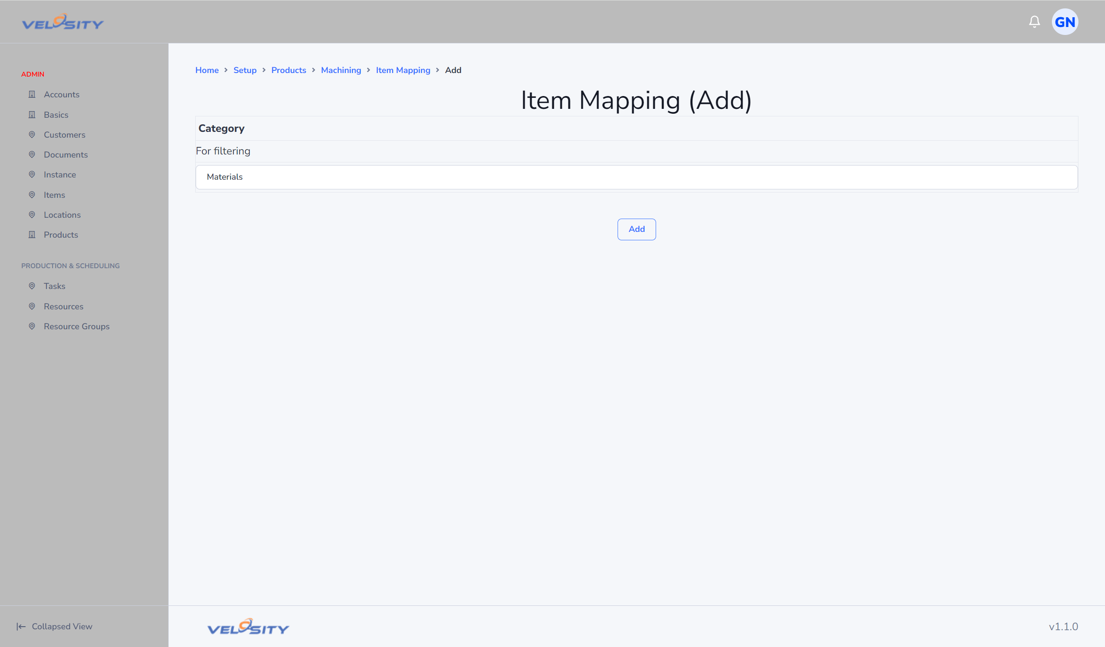Click the Customers sidebar icon
1105x647 pixels.
tap(31, 134)
